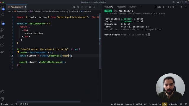Image resolution: width=189 pixels, height=106 pixels.
Task: Click the callback breadcrumb item
Action: 54,11
